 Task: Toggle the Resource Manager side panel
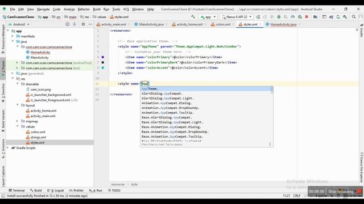pos(3,39)
